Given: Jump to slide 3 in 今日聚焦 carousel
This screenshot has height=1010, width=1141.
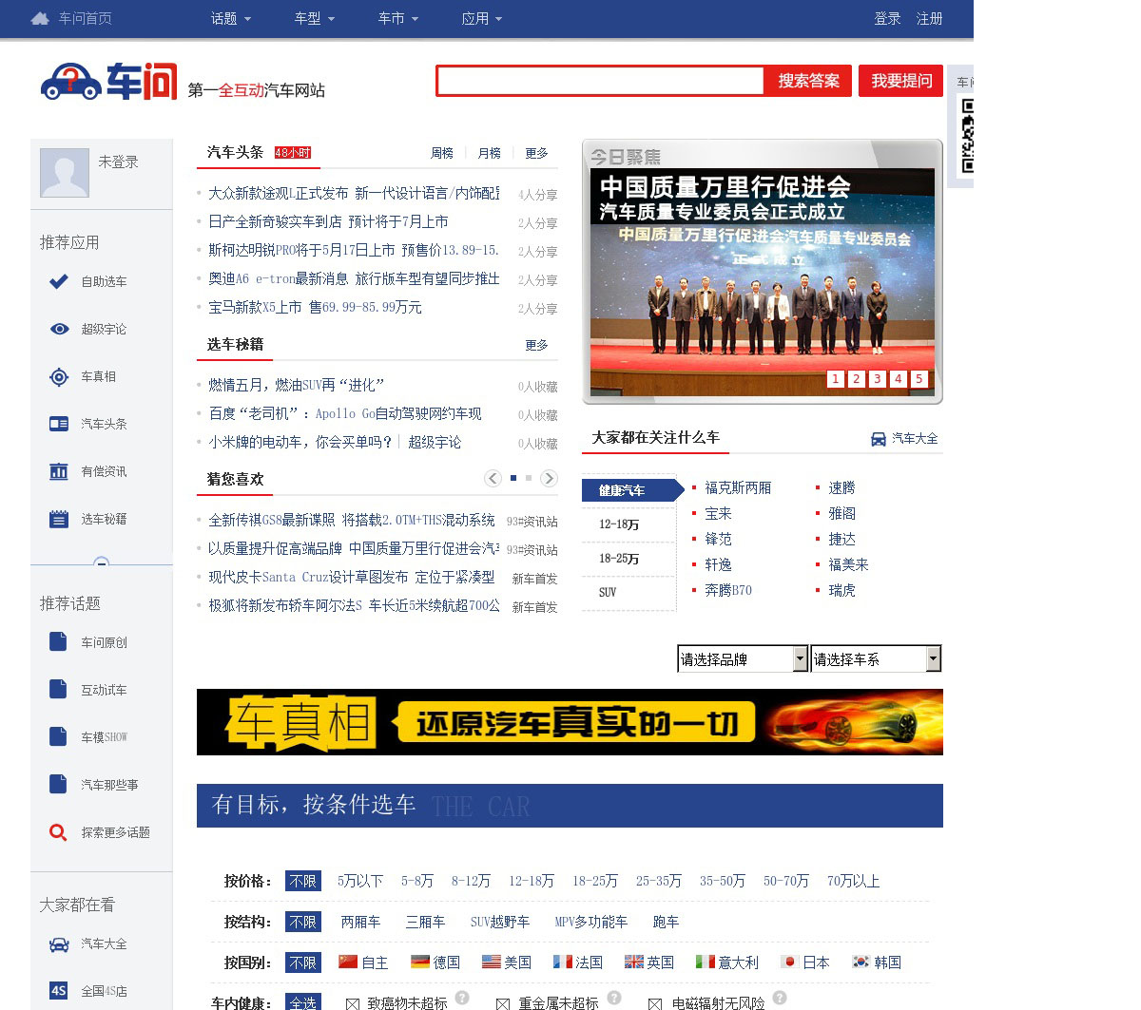Looking at the screenshot, I should 877,378.
